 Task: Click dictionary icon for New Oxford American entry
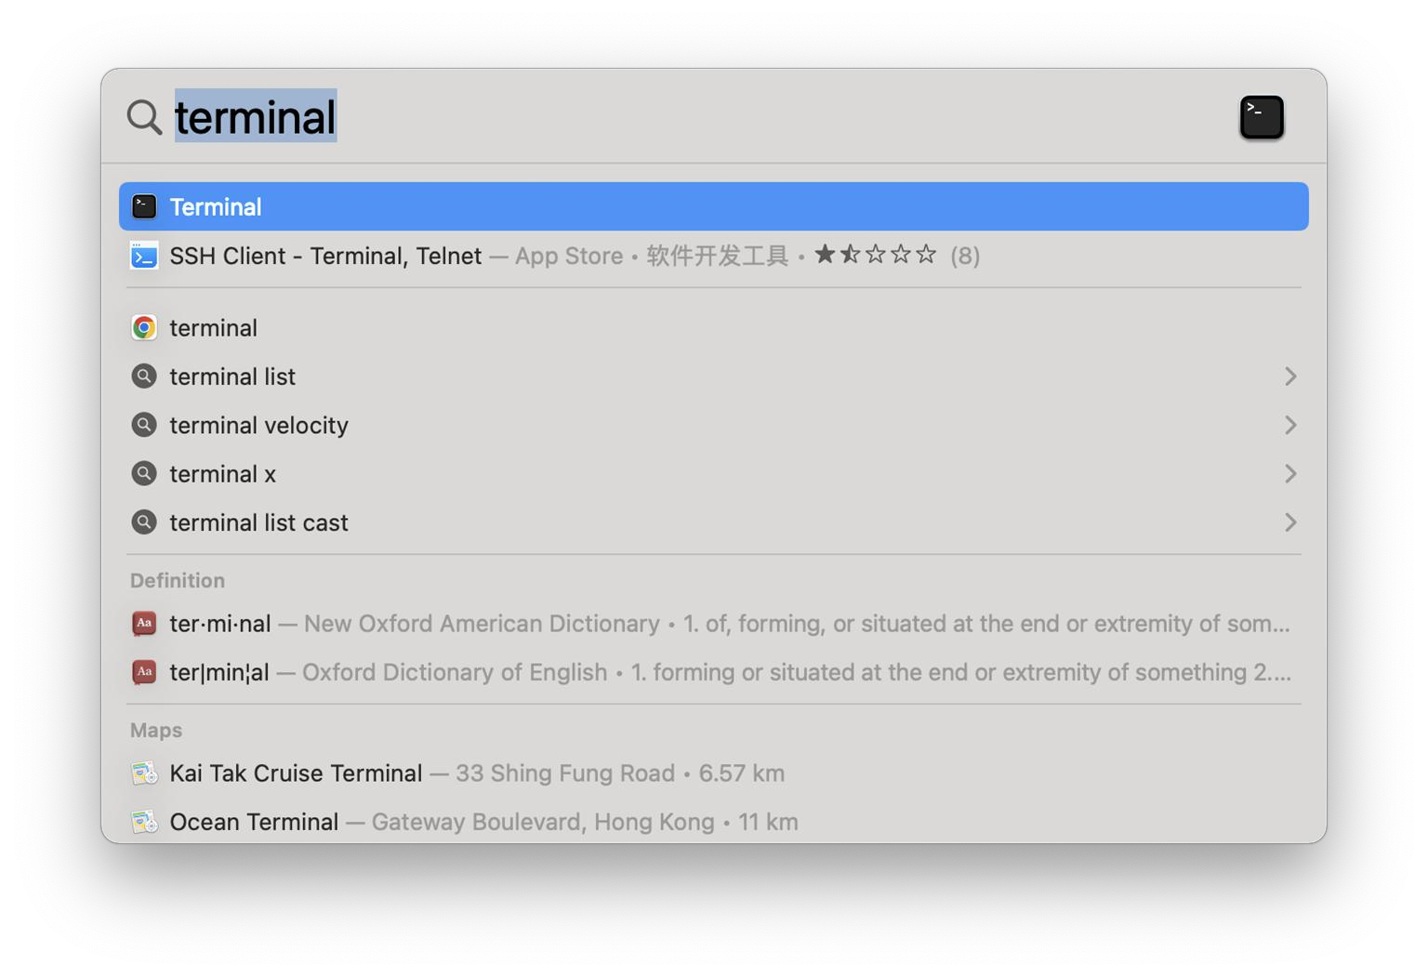click(144, 624)
